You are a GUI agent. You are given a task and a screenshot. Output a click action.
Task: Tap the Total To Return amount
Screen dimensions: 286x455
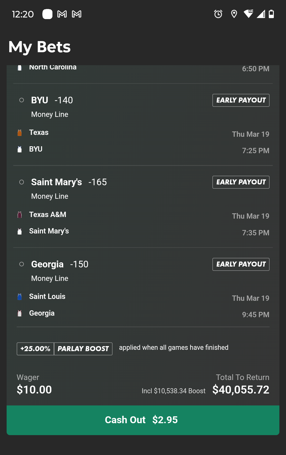click(240, 390)
